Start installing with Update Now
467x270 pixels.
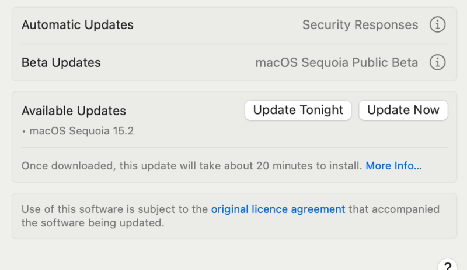coord(403,110)
